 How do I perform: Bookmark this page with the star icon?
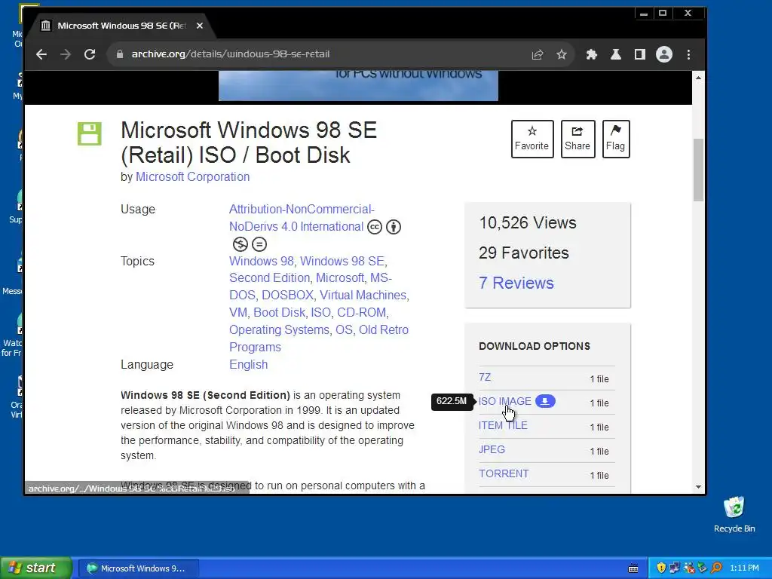click(x=561, y=54)
